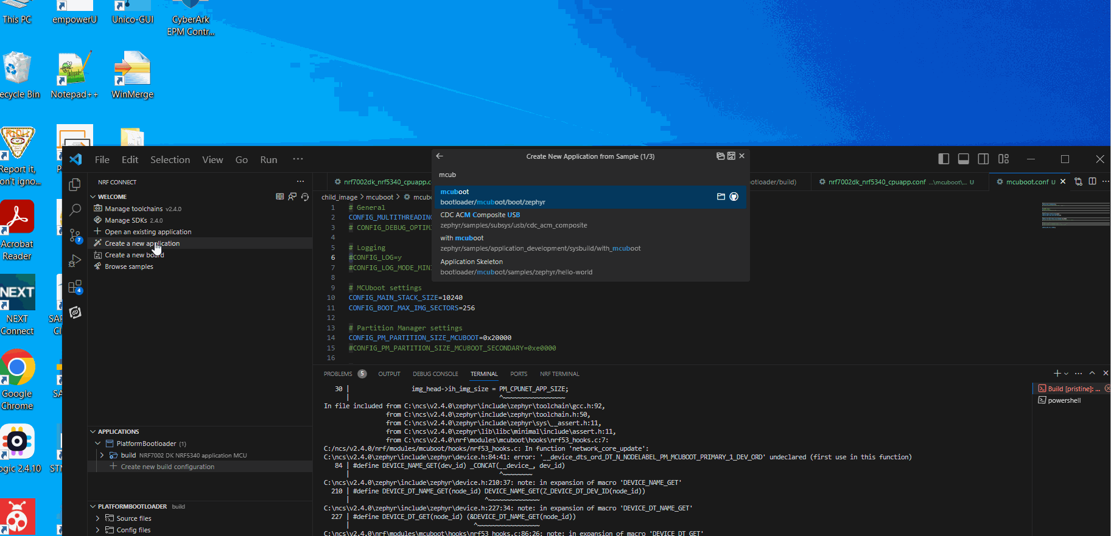The height and width of the screenshot is (536, 1111).
Task: Open Source Control view with badge 7
Action: point(75,235)
